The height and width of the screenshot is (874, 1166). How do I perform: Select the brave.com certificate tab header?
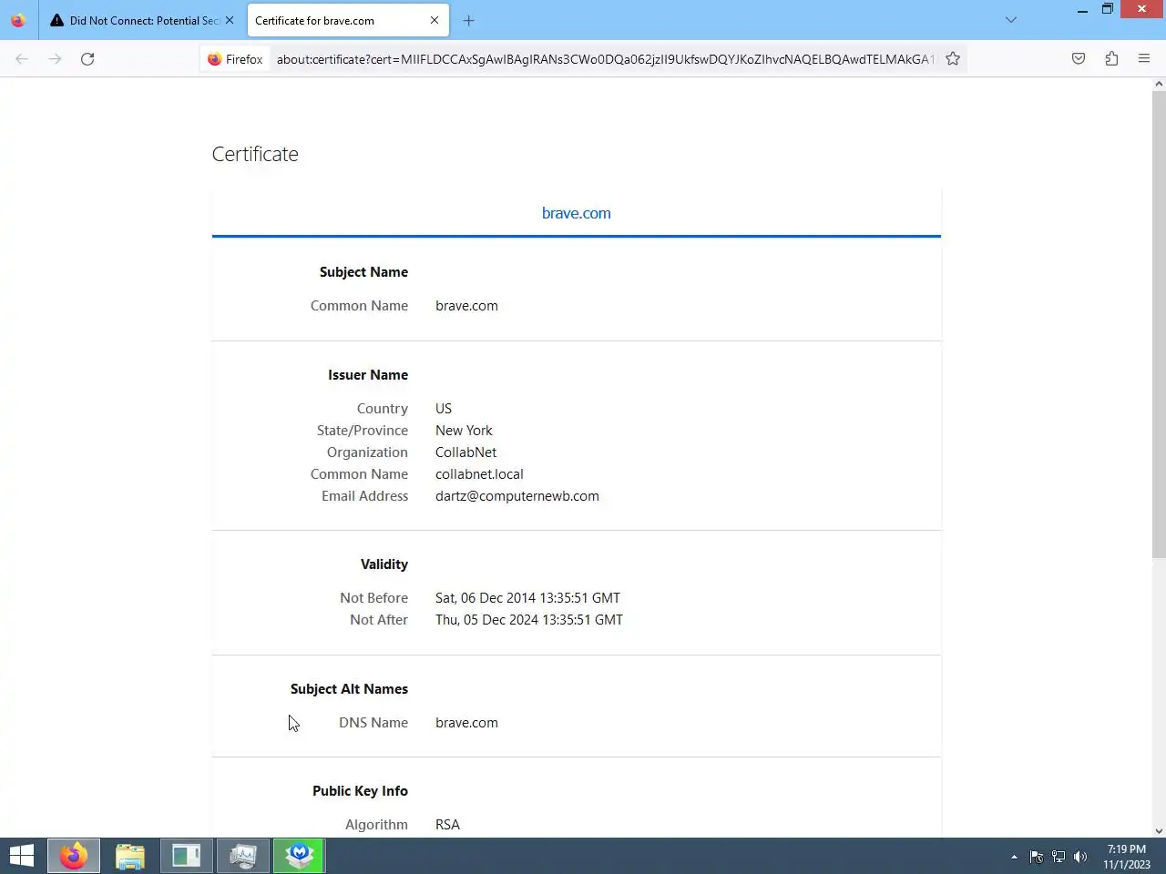(x=577, y=213)
